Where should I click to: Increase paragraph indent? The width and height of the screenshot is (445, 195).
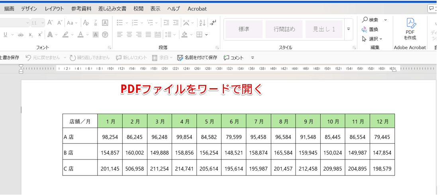click(x=176, y=23)
